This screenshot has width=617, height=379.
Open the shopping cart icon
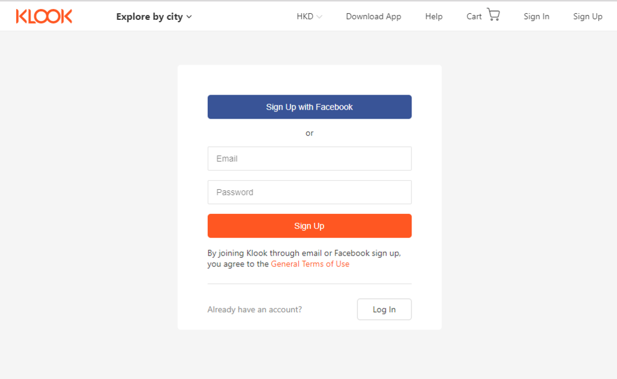pos(493,15)
